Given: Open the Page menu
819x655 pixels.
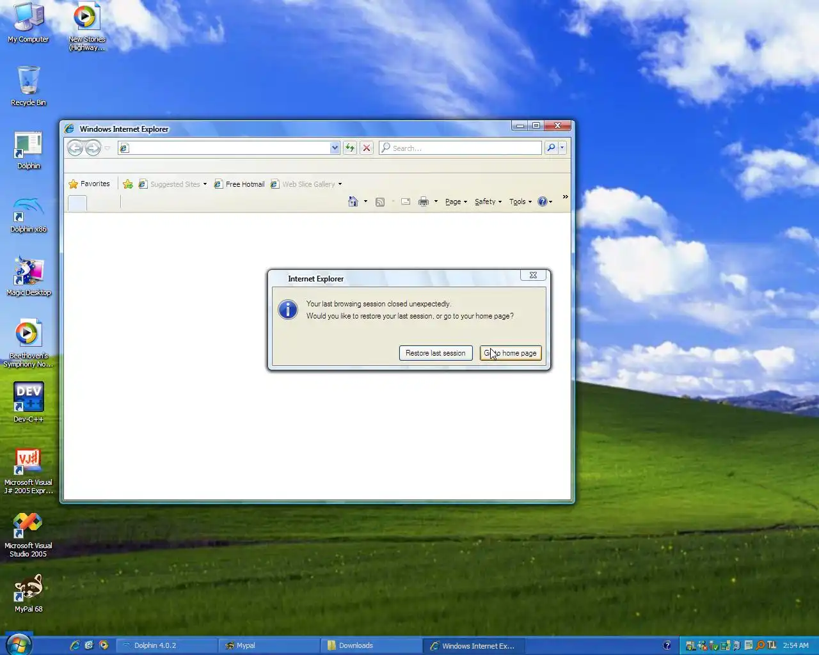Looking at the screenshot, I should [x=456, y=201].
